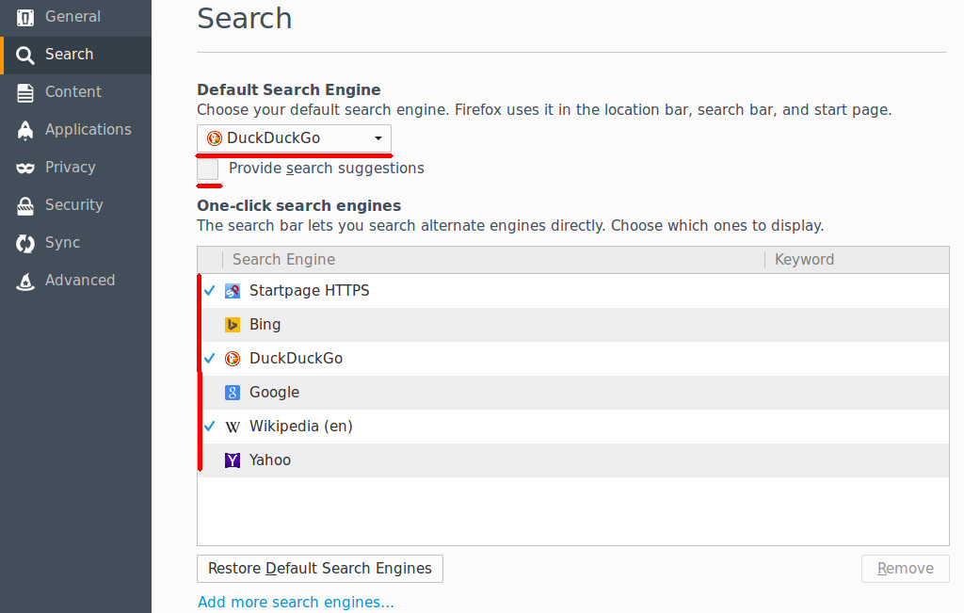Screen dimensions: 964x613
Task: Open the General preferences tab
Action: point(75,17)
